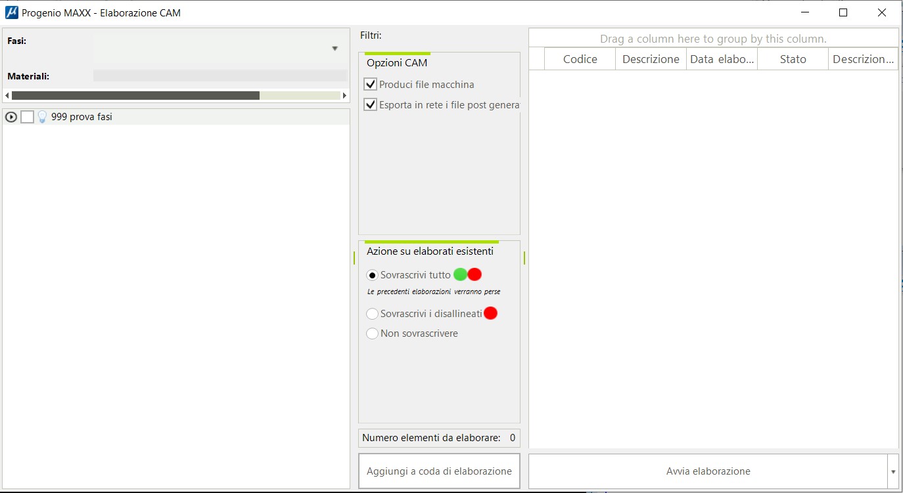Click red status dot beside Sovrascrivi tutto
This screenshot has width=903, height=493.
point(475,275)
